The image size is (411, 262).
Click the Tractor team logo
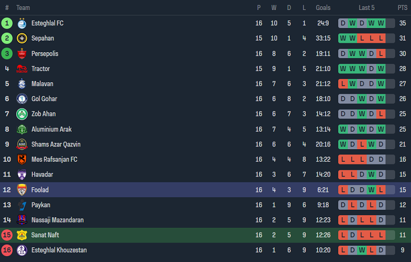click(x=22, y=69)
